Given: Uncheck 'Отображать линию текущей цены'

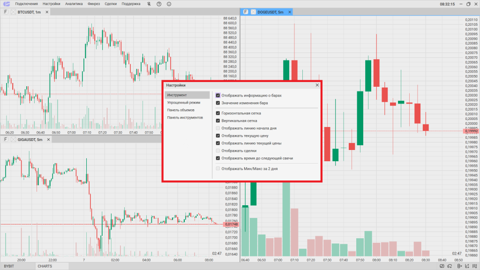Looking at the screenshot, I should point(218,143).
